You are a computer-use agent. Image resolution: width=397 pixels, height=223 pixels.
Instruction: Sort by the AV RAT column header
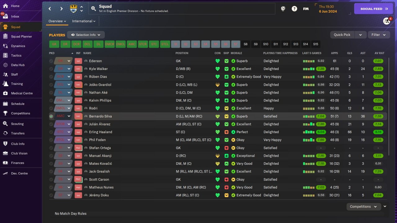tap(379, 53)
